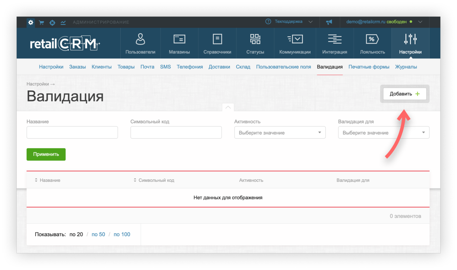Switch to Журналы tab

coord(406,67)
